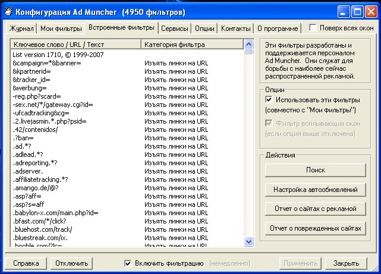Click the Отключить button
The width and height of the screenshot is (381, 274).
(71, 263)
